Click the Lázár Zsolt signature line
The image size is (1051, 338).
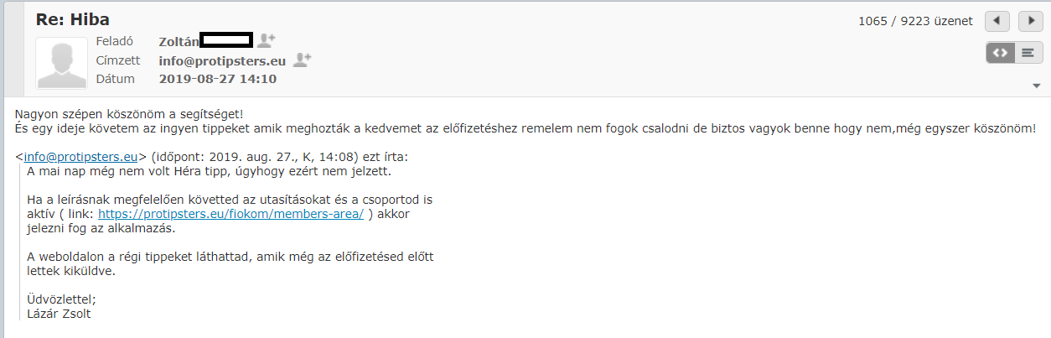59,314
